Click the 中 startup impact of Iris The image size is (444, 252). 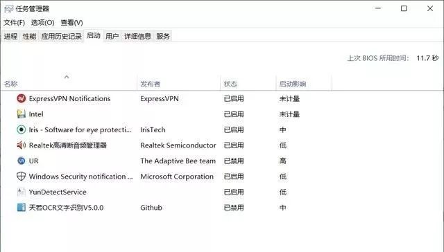coord(282,129)
